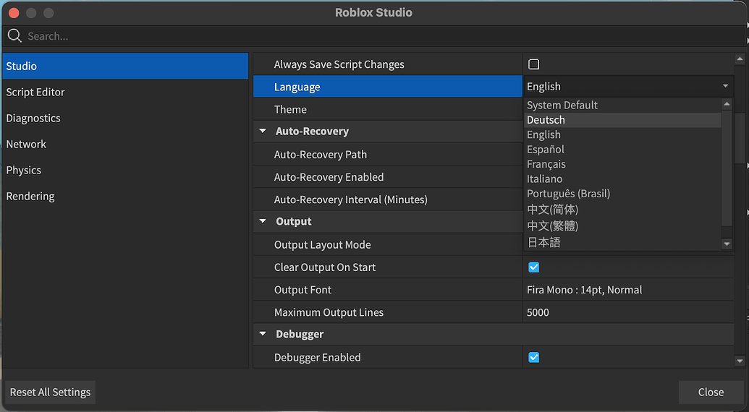Viewport: 749px width, 412px height.
Task: Click the Reset All Settings button
Action: point(50,392)
